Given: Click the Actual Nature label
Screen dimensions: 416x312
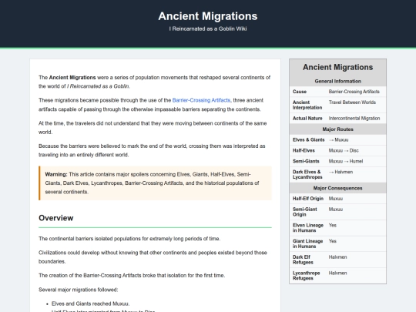Looking at the screenshot, I should [x=307, y=119].
